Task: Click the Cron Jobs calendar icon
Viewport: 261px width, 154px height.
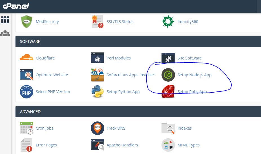Action: click(x=26, y=128)
